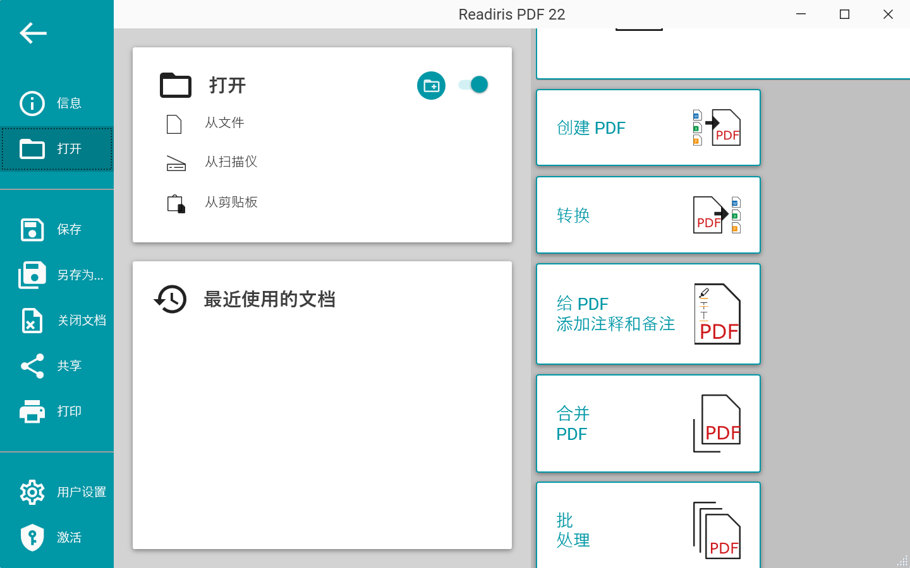This screenshot has height=568, width=910.
Task: Choose 从剪贴板 option
Action: pyautogui.click(x=231, y=203)
